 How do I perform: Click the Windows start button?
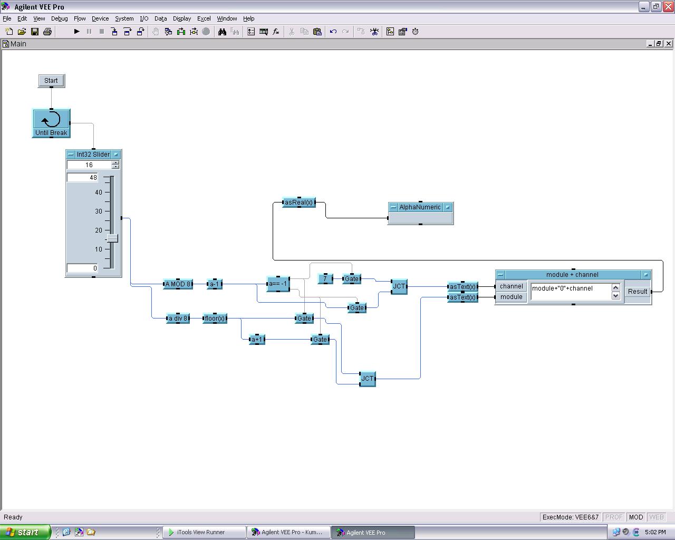click(25, 532)
